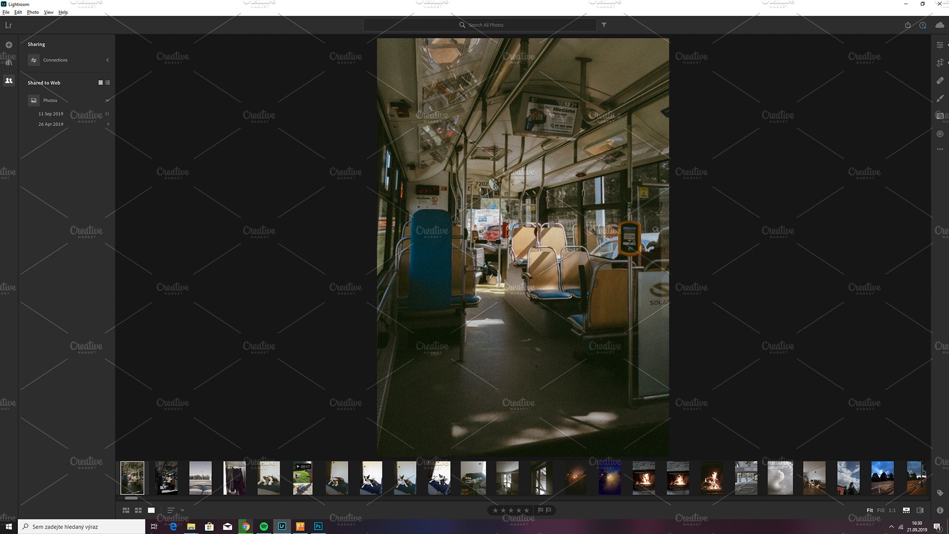Set zoom to Fill
The width and height of the screenshot is (949, 534).
[880, 510]
